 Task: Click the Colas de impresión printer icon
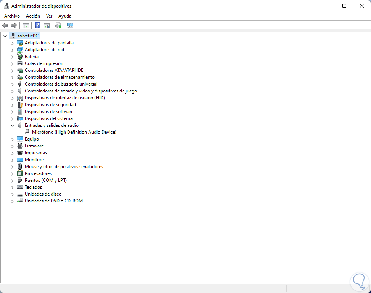[x=20, y=63]
